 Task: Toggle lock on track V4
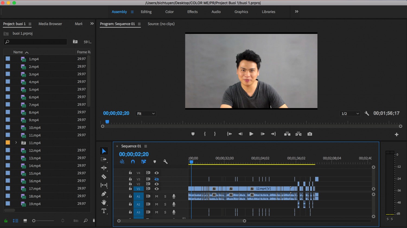(x=130, y=173)
